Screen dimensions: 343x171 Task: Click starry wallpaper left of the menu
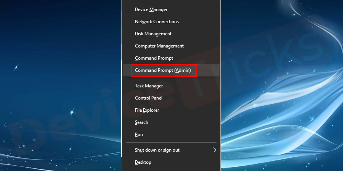[x=57, y=76]
